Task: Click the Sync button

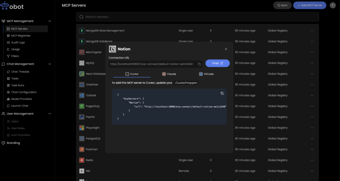Action: click(x=282, y=5)
